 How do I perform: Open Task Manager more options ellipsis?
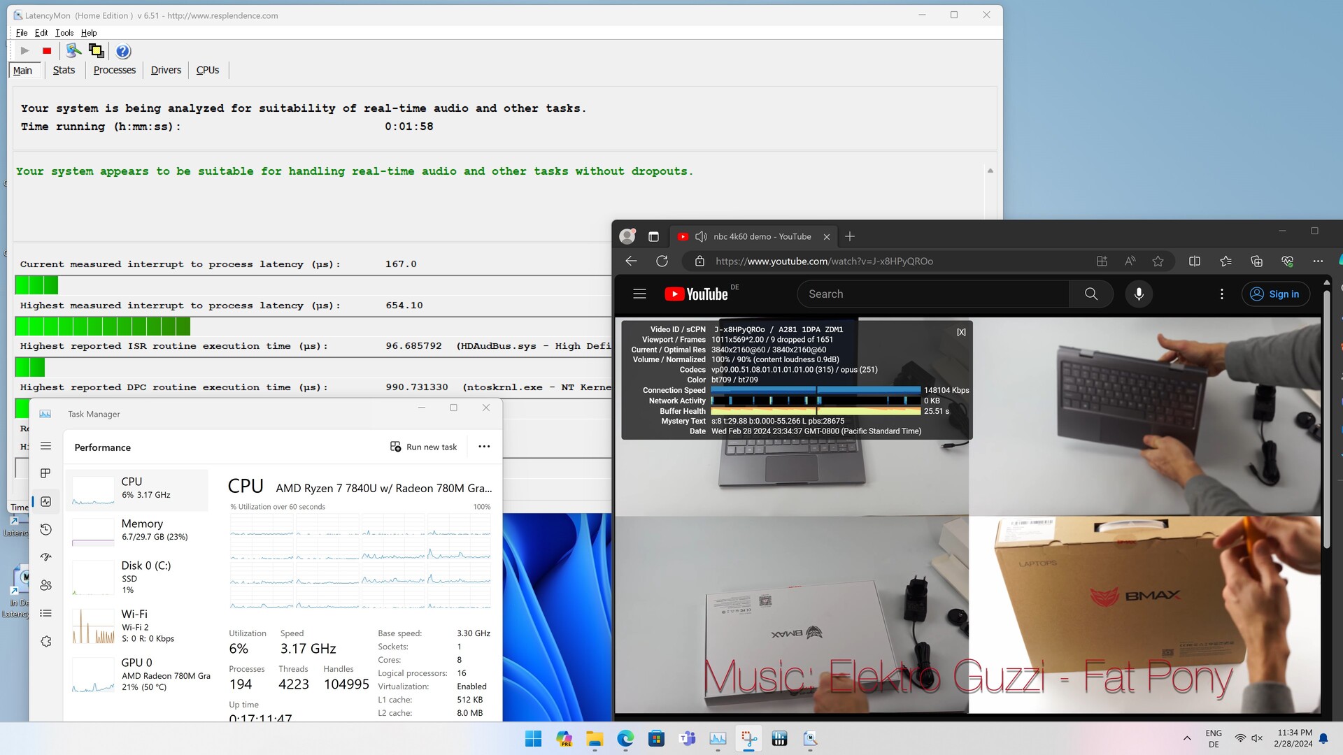point(484,447)
